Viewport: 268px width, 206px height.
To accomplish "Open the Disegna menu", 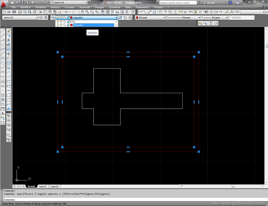I will (99, 7).
